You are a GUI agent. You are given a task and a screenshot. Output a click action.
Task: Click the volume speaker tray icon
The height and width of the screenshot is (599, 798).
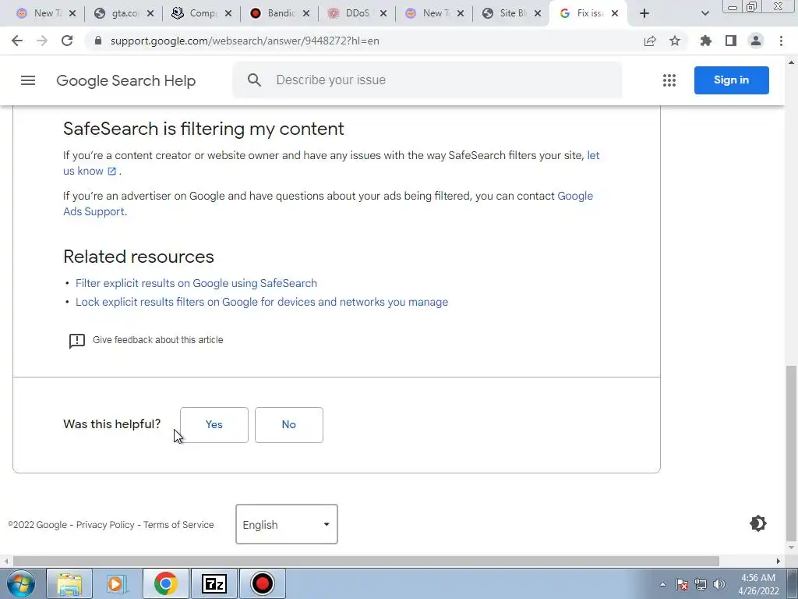719,584
